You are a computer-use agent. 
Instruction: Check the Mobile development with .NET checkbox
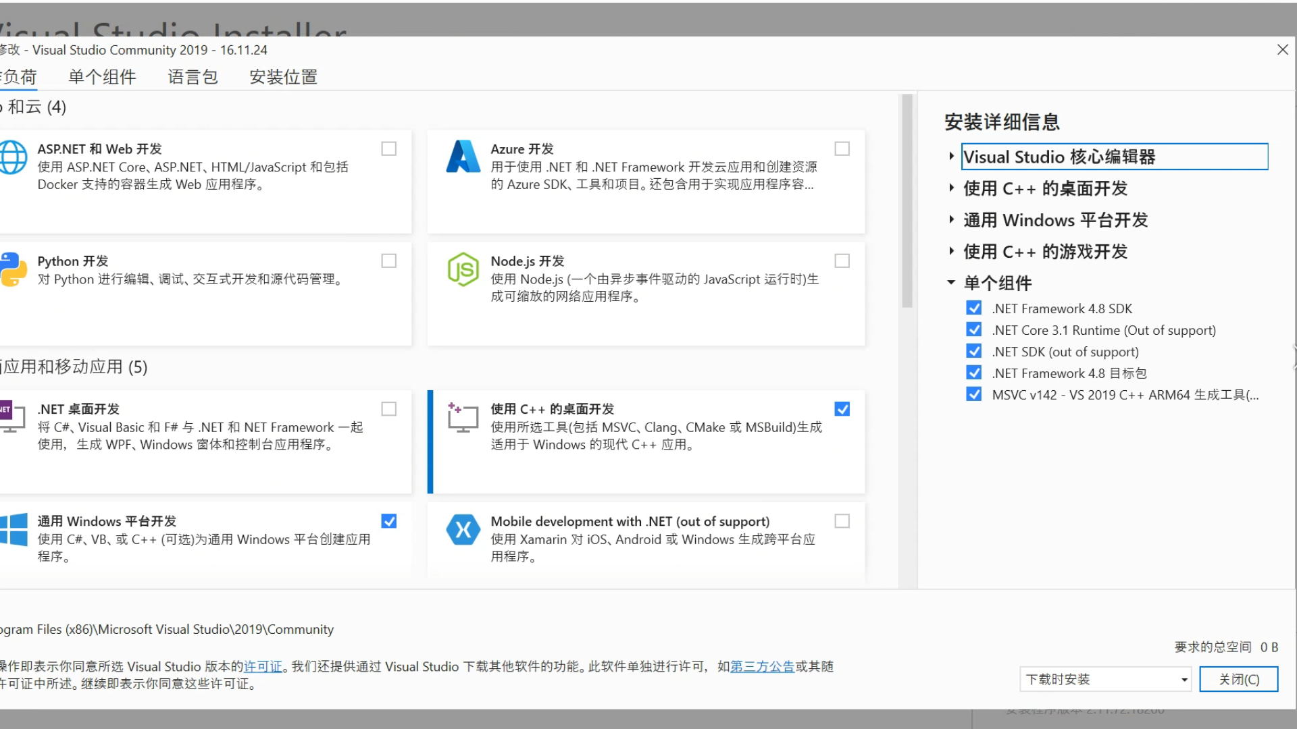pos(842,521)
